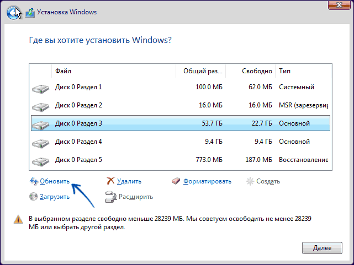The width and height of the screenshot is (354, 265).
Task: Select Диск 0 Раздел 2 row
Action: [x=181, y=105]
